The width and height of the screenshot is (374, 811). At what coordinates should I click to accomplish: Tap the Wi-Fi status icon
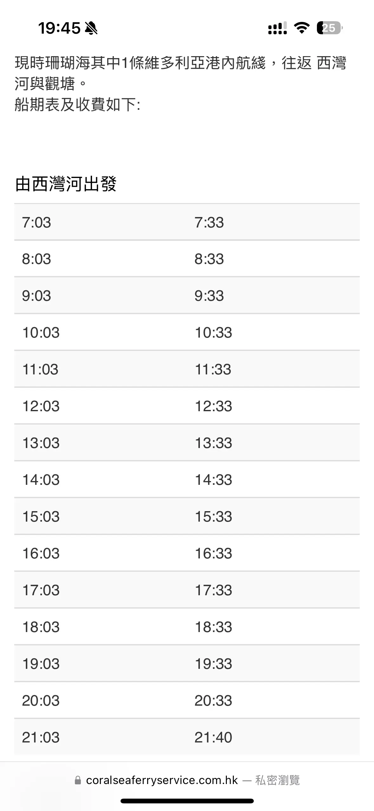pyautogui.click(x=302, y=28)
